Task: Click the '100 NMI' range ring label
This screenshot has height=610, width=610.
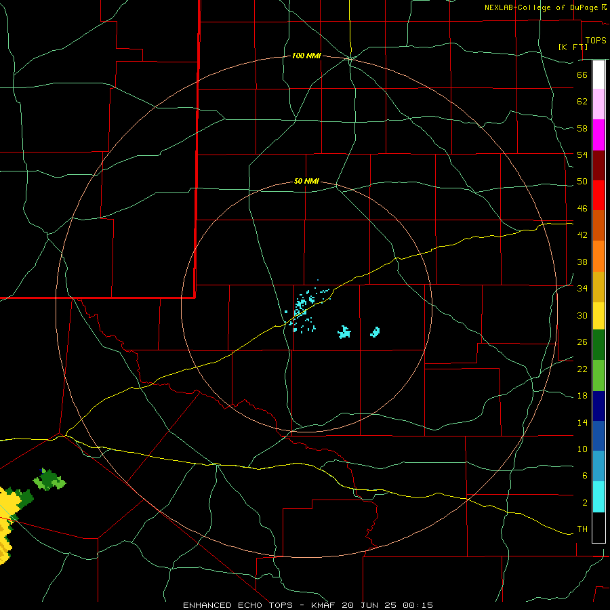Action: [x=306, y=56]
